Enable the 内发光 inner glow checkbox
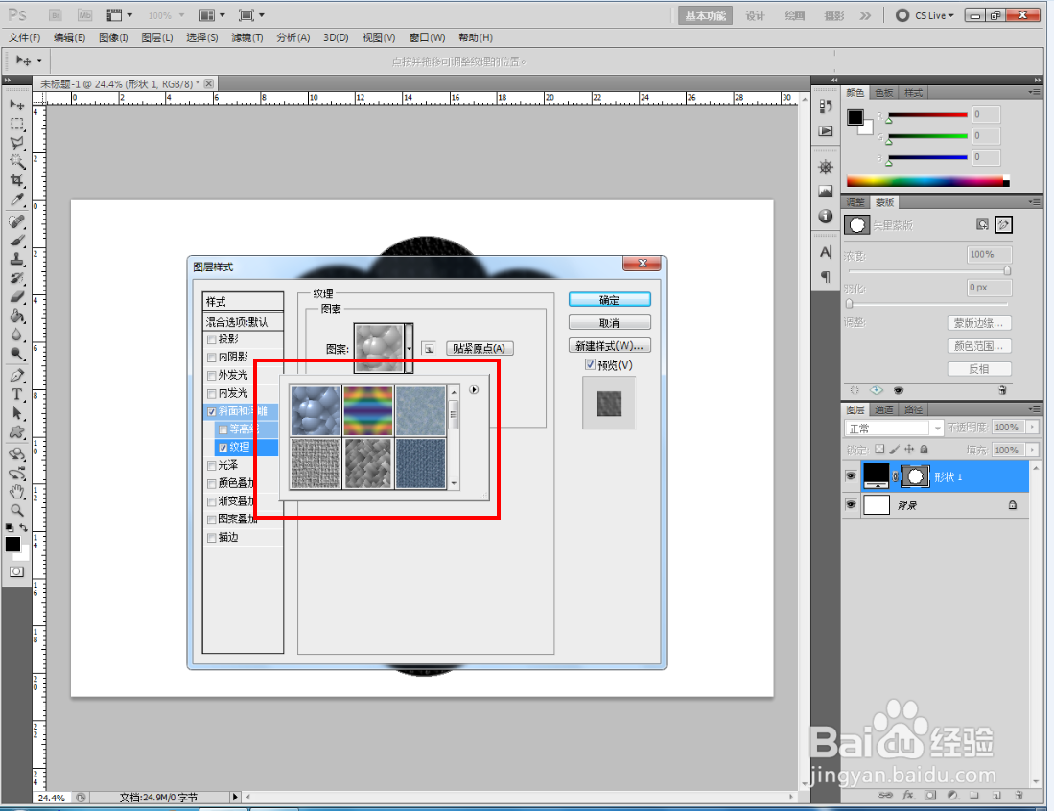1054x811 pixels. 212,394
